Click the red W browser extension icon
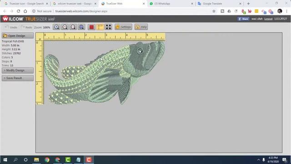Viewport: 291px width, 164px height. [x=250, y=11]
